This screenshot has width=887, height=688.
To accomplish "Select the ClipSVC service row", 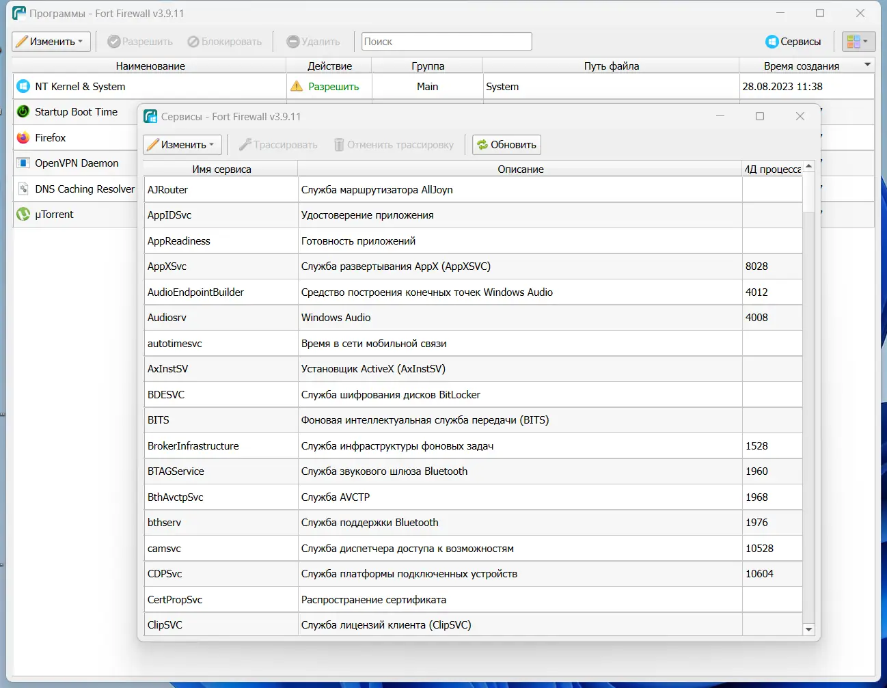I will tap(473, 624).
